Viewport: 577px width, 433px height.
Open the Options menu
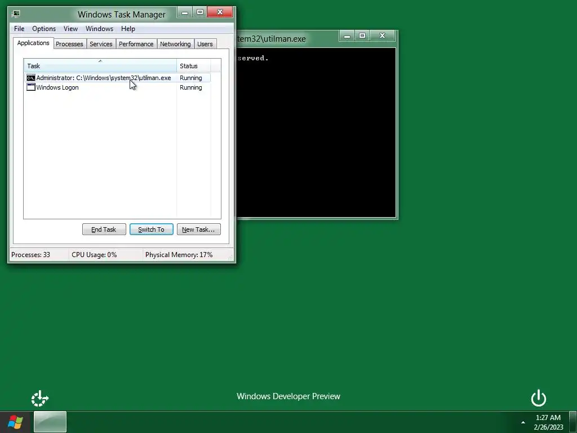pos(44,29)
